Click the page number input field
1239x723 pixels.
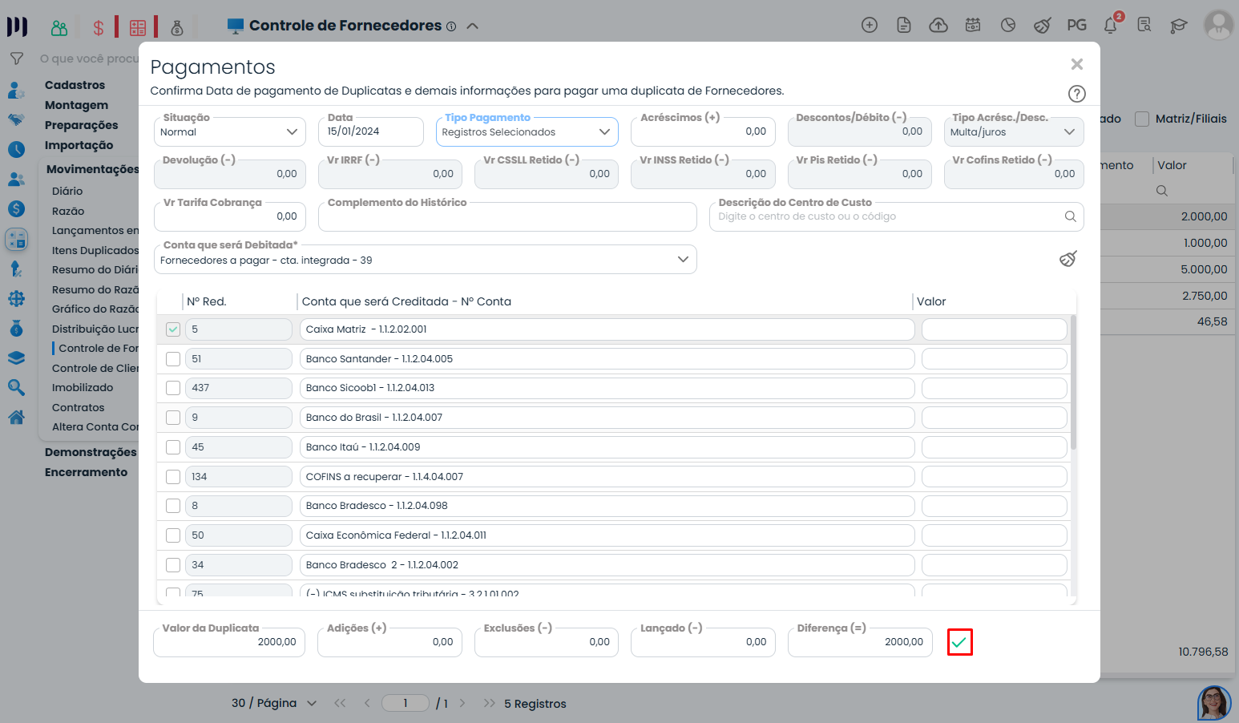(406, 703)
